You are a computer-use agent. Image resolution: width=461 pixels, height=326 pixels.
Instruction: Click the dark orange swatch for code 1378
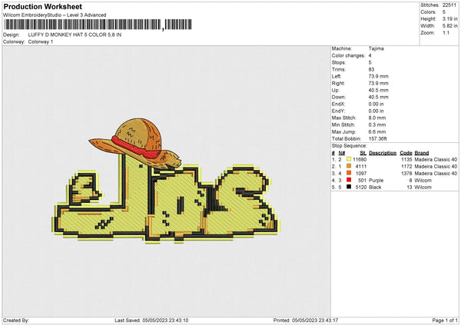[349, 173]
